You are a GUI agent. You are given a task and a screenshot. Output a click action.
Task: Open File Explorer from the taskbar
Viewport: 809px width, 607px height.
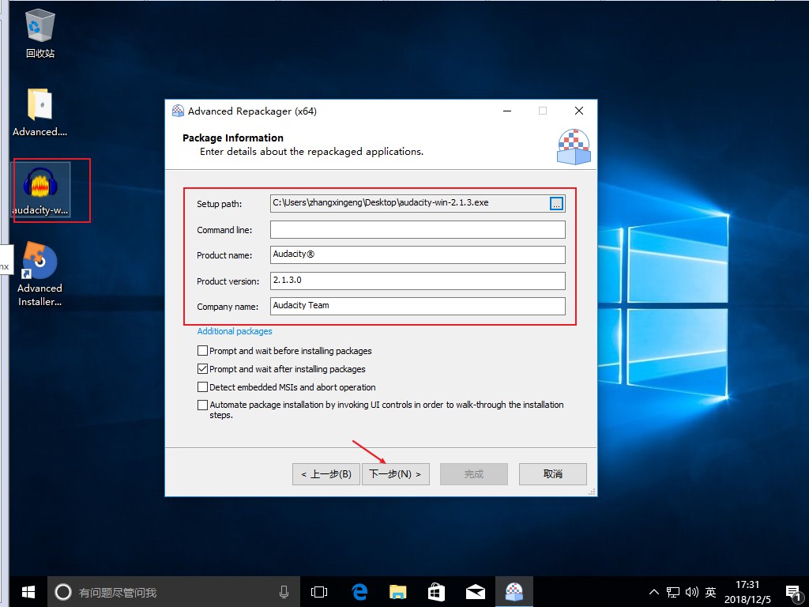(x=398, y=592)
